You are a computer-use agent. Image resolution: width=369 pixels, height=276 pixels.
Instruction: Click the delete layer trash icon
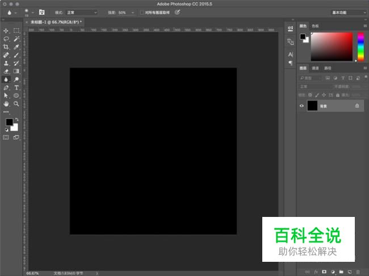358,272
